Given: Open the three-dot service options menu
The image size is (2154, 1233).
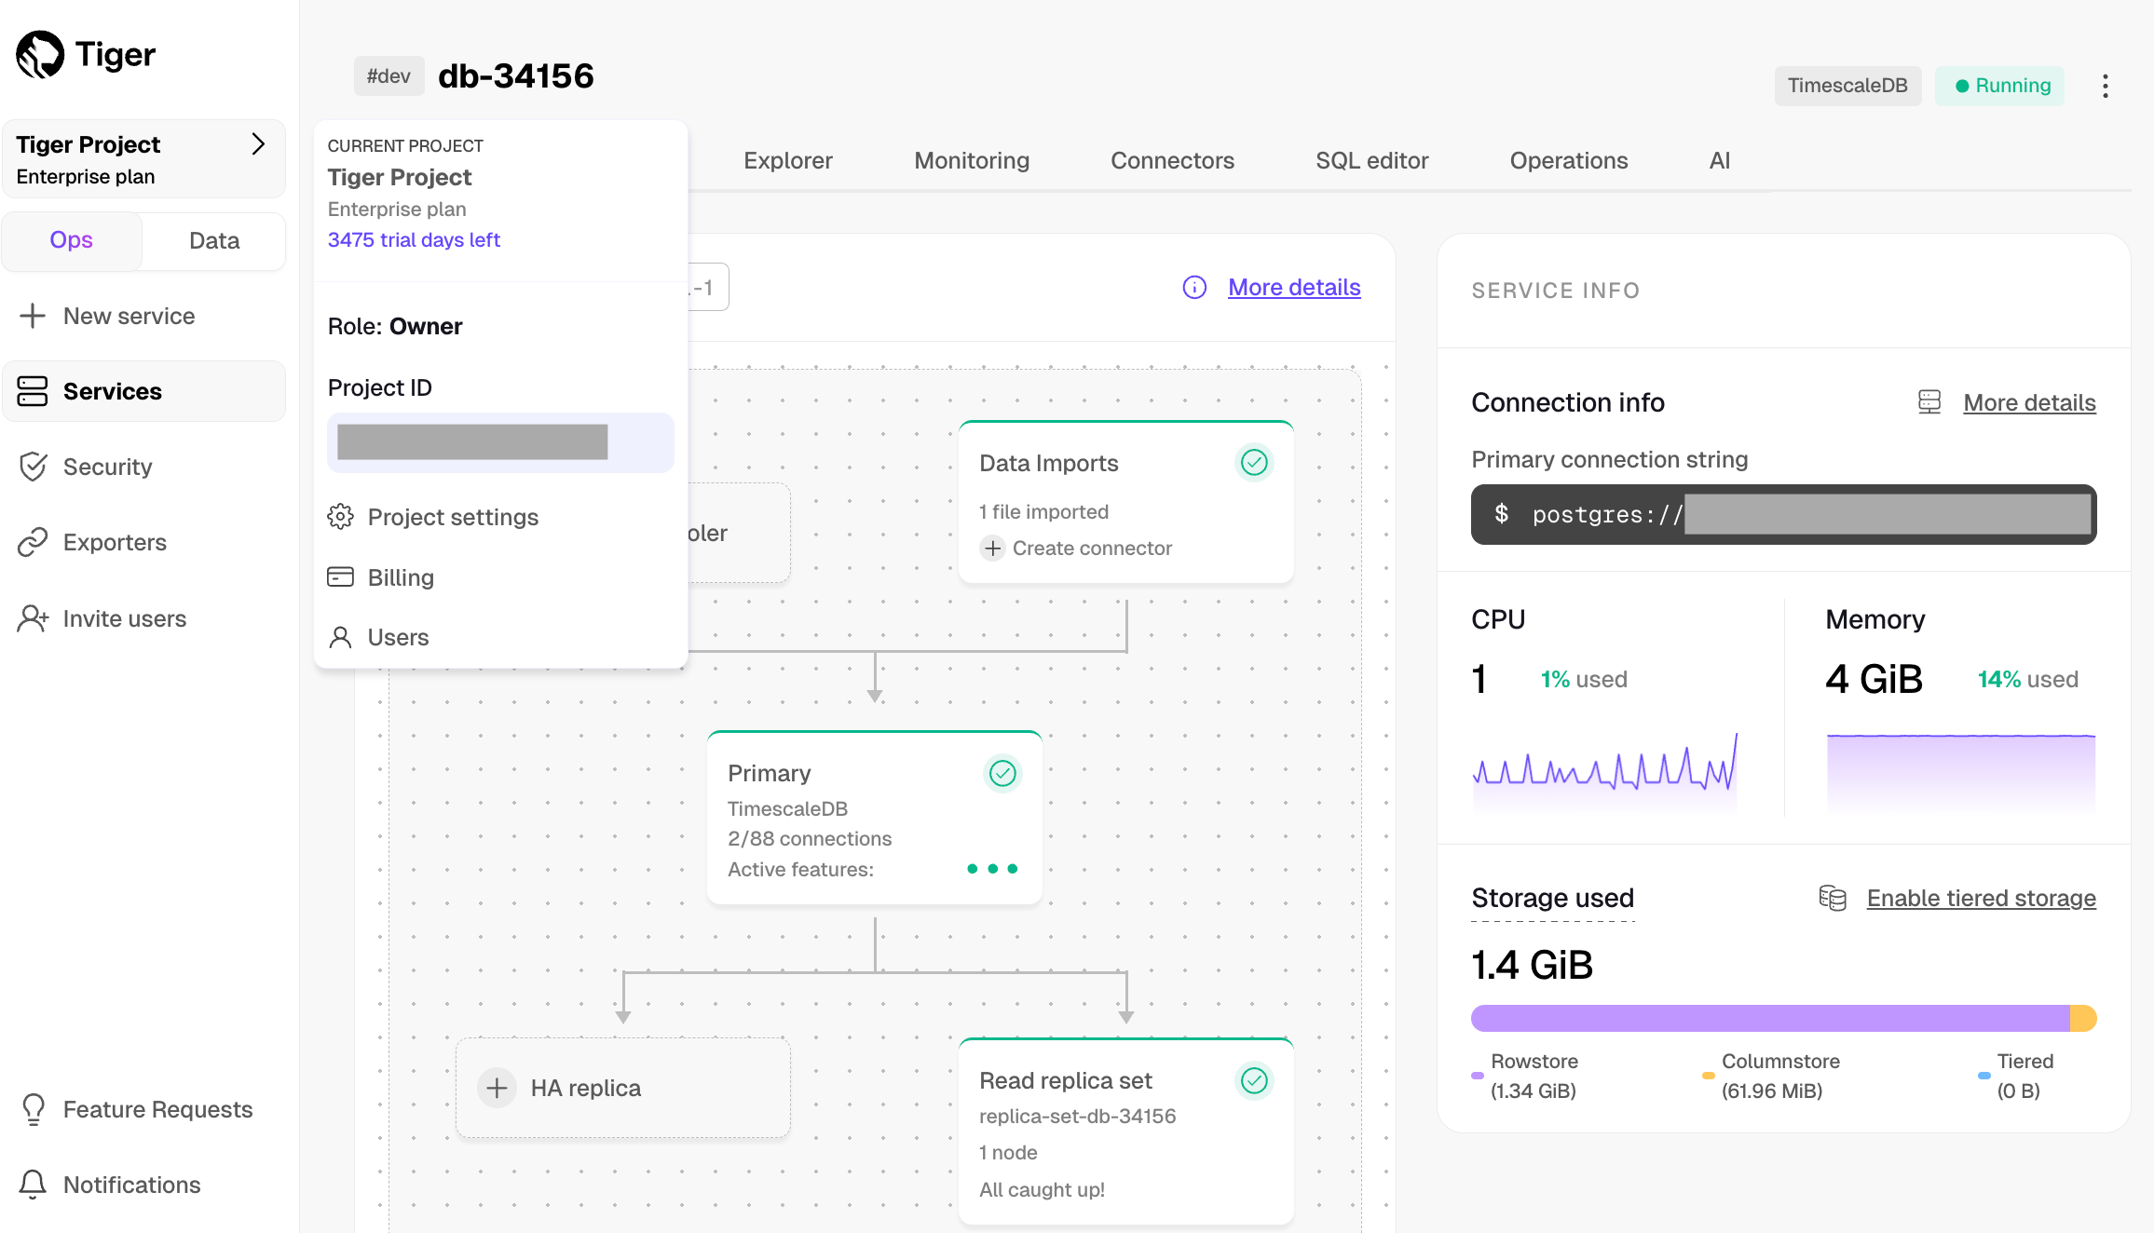Looking at the screenshot, I should (x=2105, y=86).
